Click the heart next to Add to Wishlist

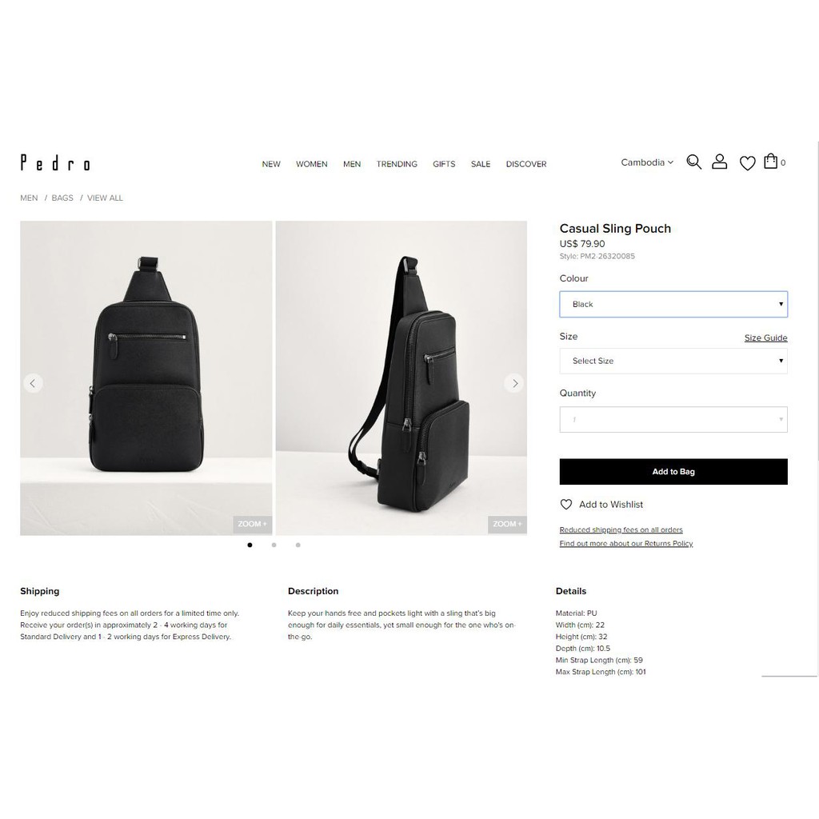(x=565, y=505)
